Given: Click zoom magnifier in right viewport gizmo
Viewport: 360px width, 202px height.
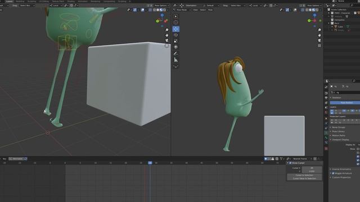Looking at the screenshot, I should [x=319, y=30].
